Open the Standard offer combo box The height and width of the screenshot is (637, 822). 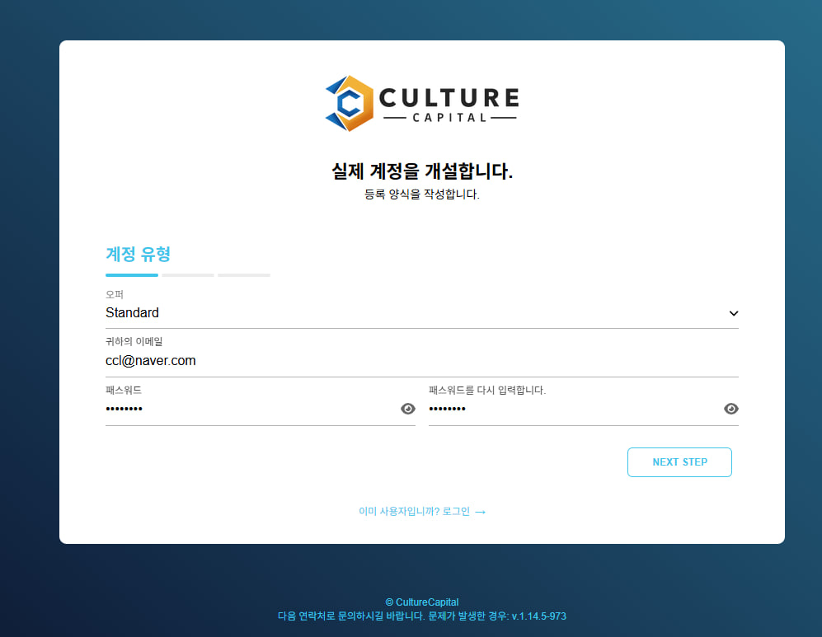point(422,313)
